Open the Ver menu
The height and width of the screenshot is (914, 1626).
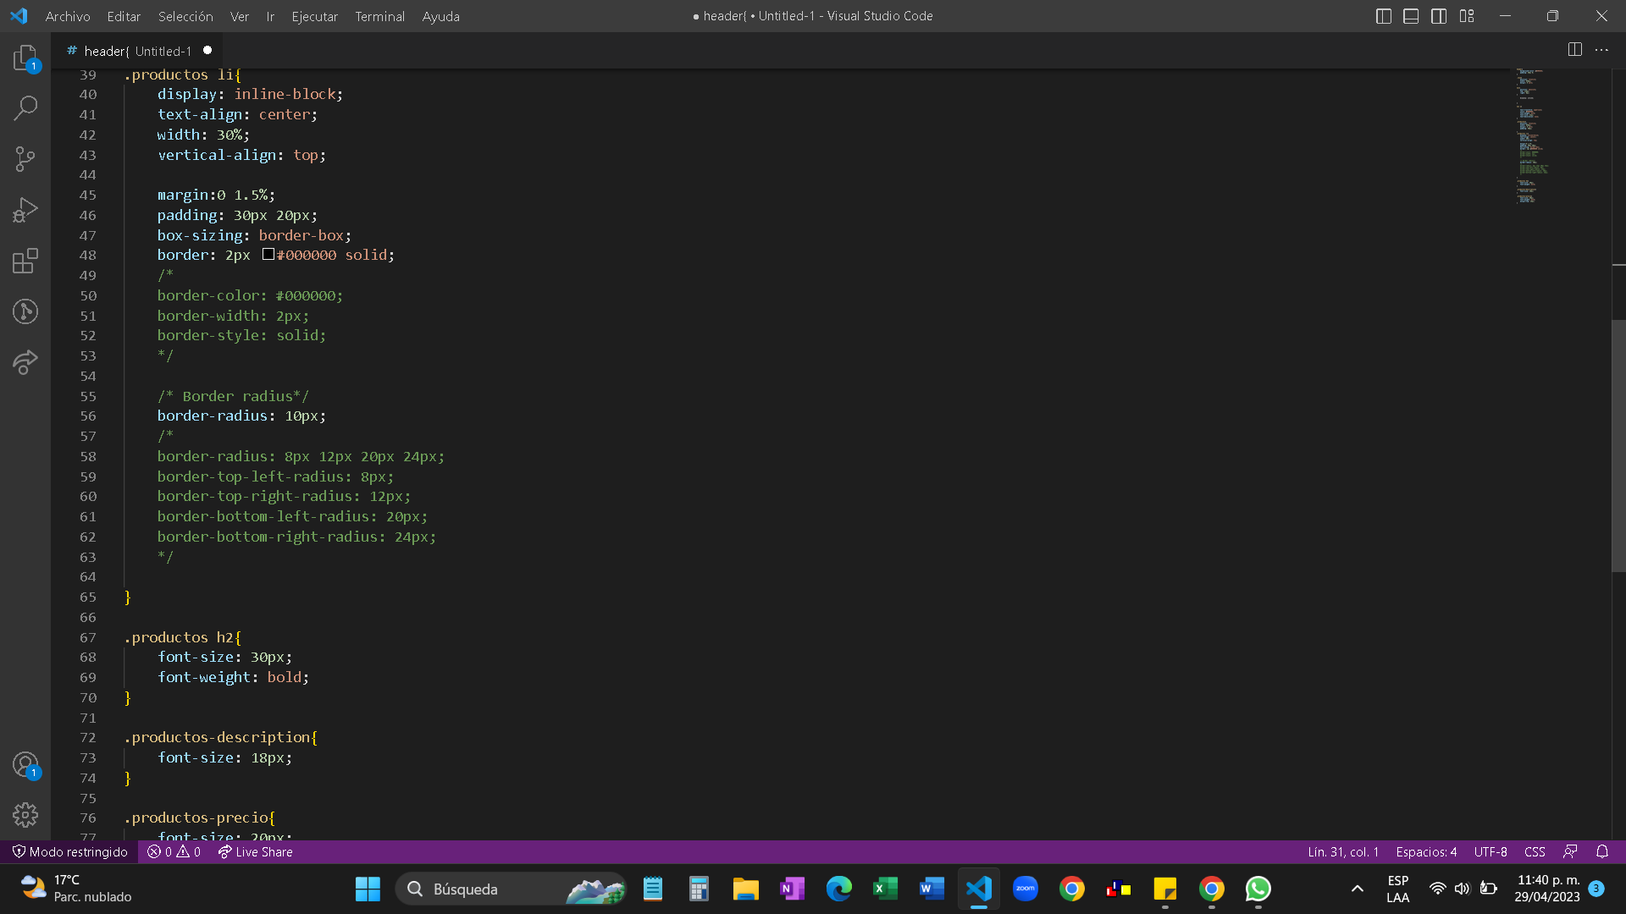pos(240,16)
